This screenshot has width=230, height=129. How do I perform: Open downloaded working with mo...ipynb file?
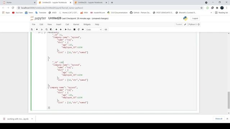(x=16, y=119)
